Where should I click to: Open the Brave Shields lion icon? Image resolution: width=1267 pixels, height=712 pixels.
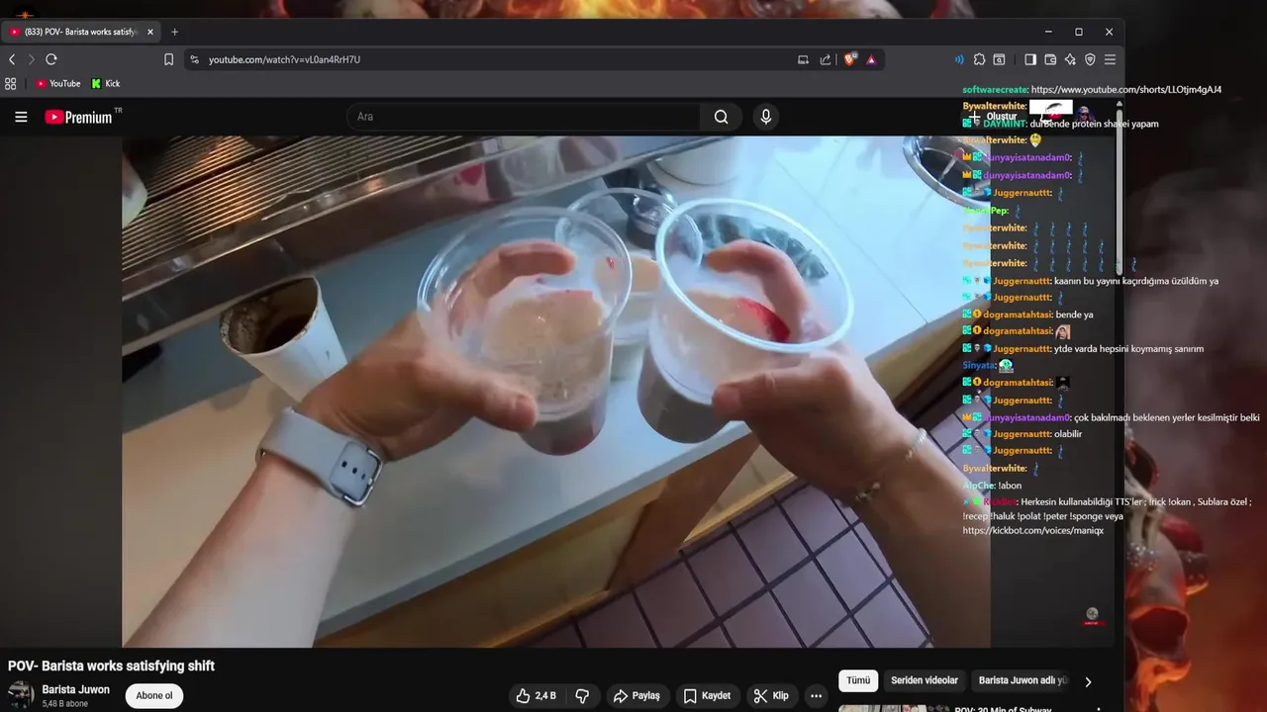[x=849, y=59]
